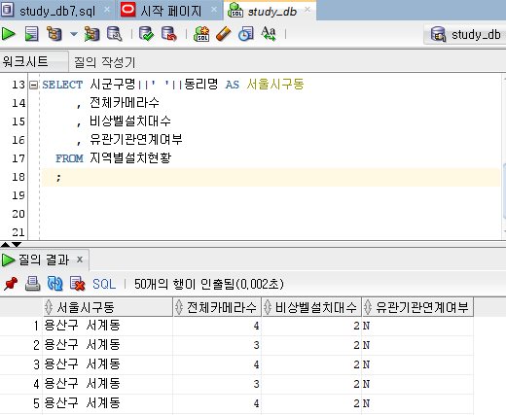Select row 2 전체카메라수 value 3
This screenshot has width=506, height=415.
pyautogui.click(x=217, y=345)
